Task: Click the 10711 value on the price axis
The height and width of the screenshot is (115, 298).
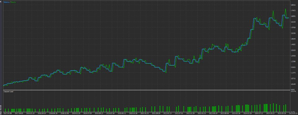Action: 293,78
